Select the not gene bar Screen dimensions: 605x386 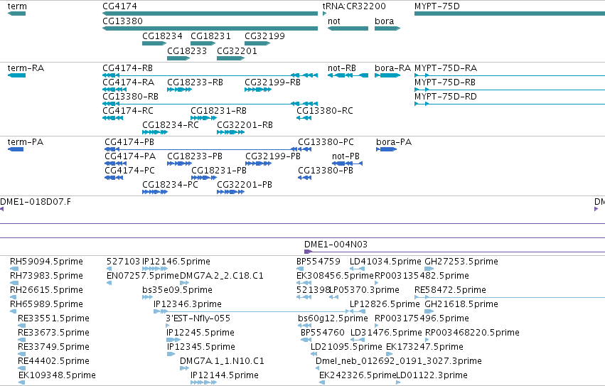point(348,28)
